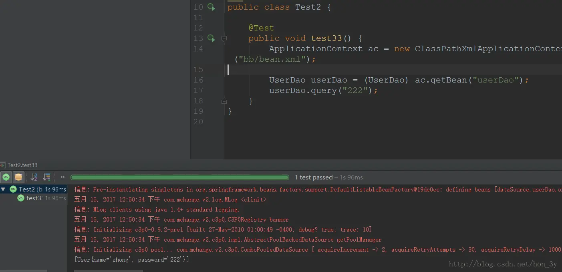The height and width of the screenshot is (272, 562).
Task: Collapse the Test2 node in the test tree
Action: (x=3, y=189)
